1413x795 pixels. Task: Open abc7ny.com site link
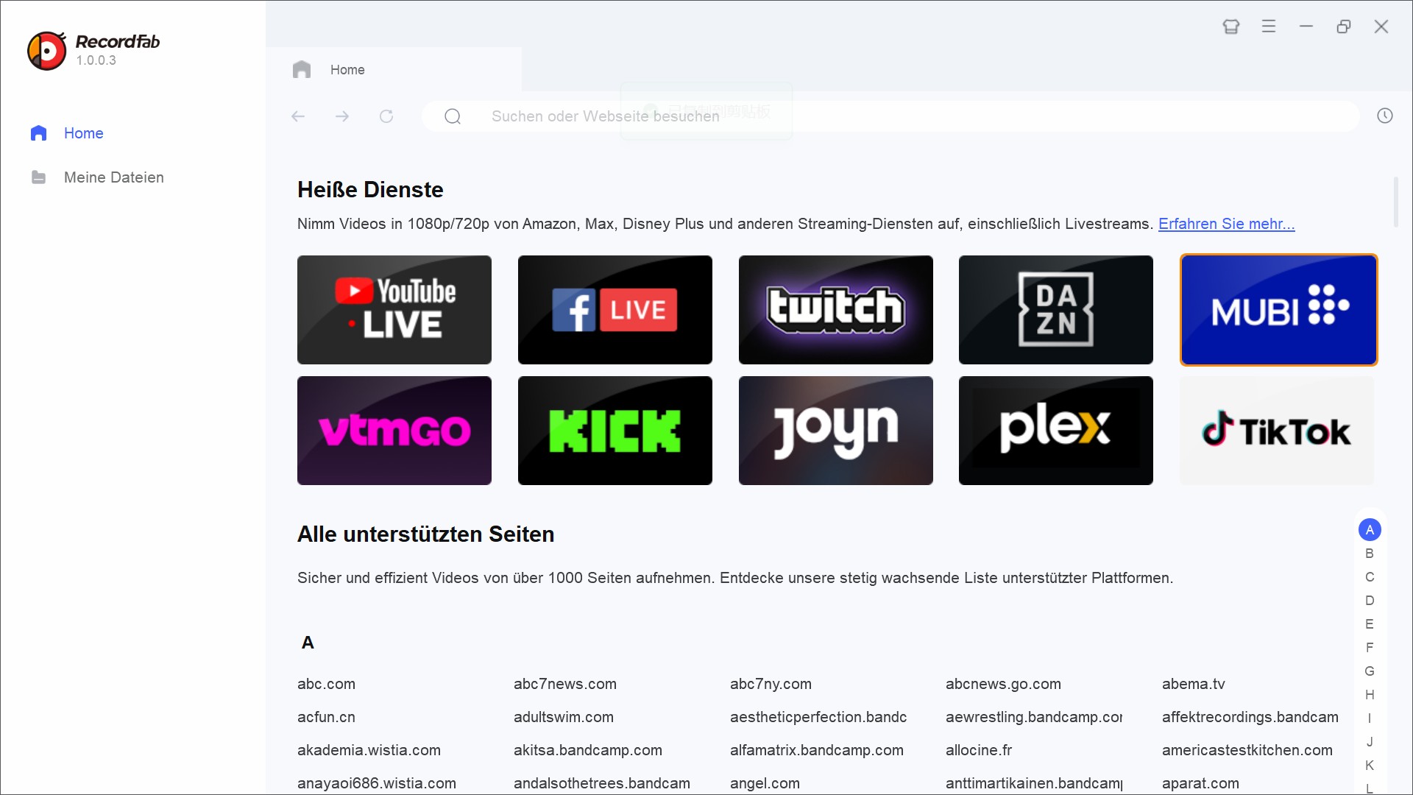(x=771, y=684)
